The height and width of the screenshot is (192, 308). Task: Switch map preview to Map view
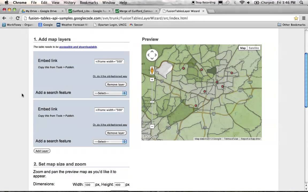tap(243, 48)
